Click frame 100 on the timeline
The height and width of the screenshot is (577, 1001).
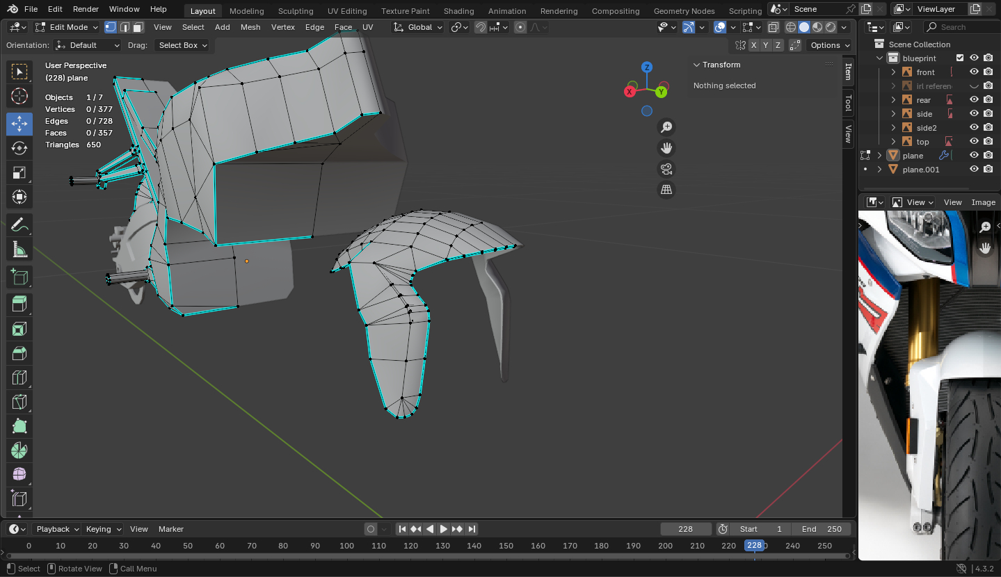coord(346,546)
